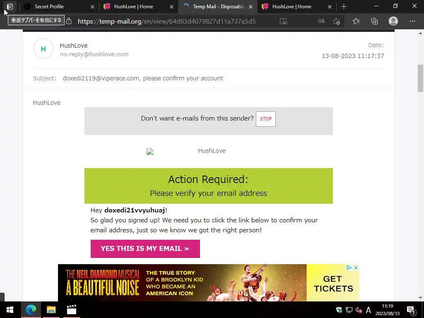Click the HushLove sender avatar H
Image resolution: width=424 pixels, height=318 pixels.
43,49
